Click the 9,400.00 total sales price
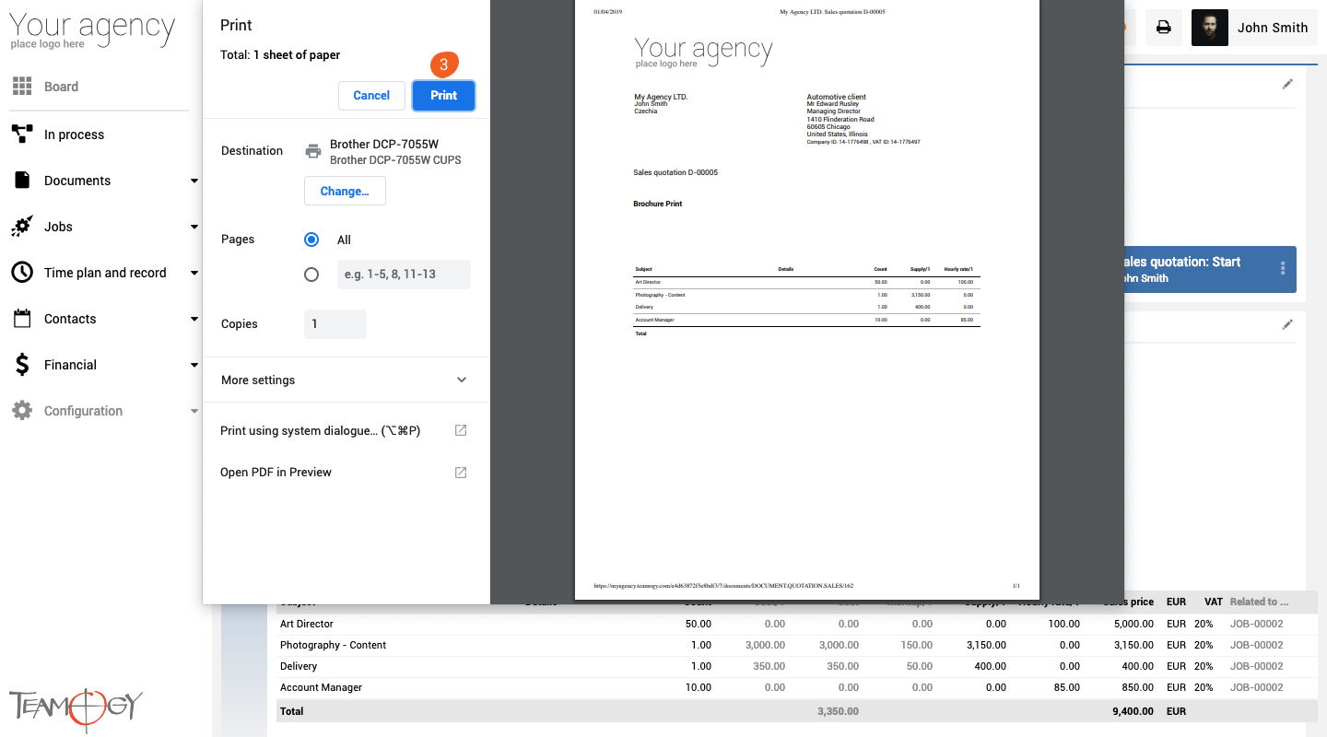The image size is (1327, 737). pos(1133,711)
